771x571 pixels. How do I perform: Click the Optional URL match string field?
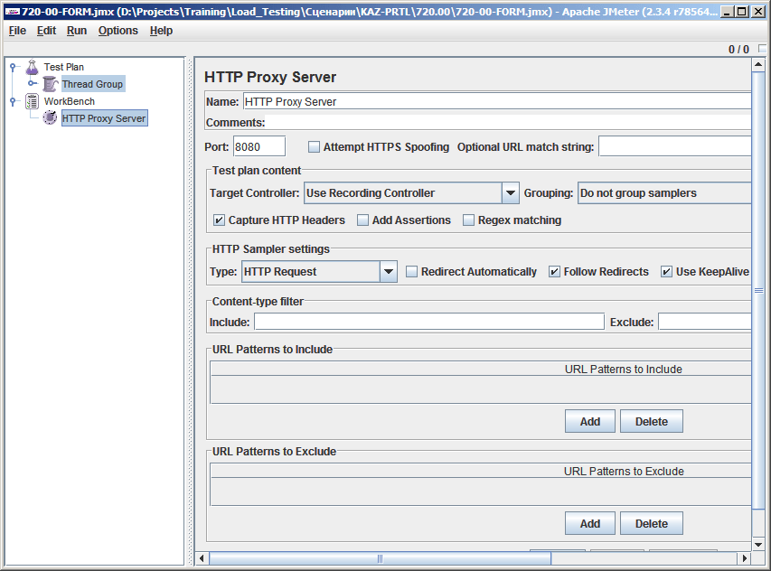[675, 147]
